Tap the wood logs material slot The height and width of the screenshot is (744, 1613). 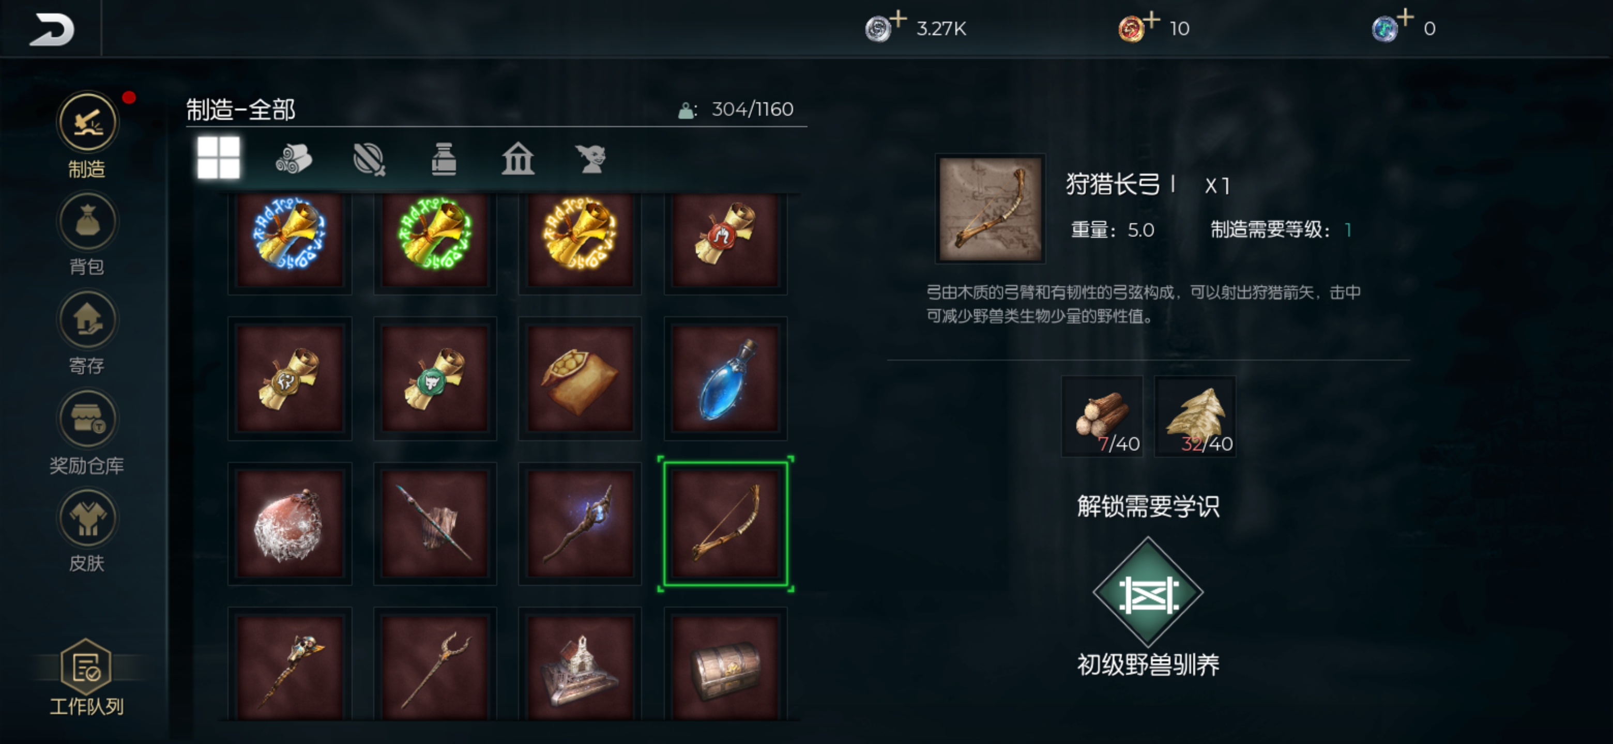click(1102, 416)
